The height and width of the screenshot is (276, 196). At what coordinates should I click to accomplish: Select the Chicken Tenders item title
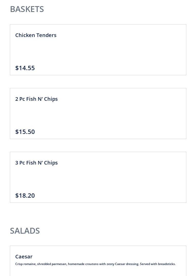tap(36, 35)
